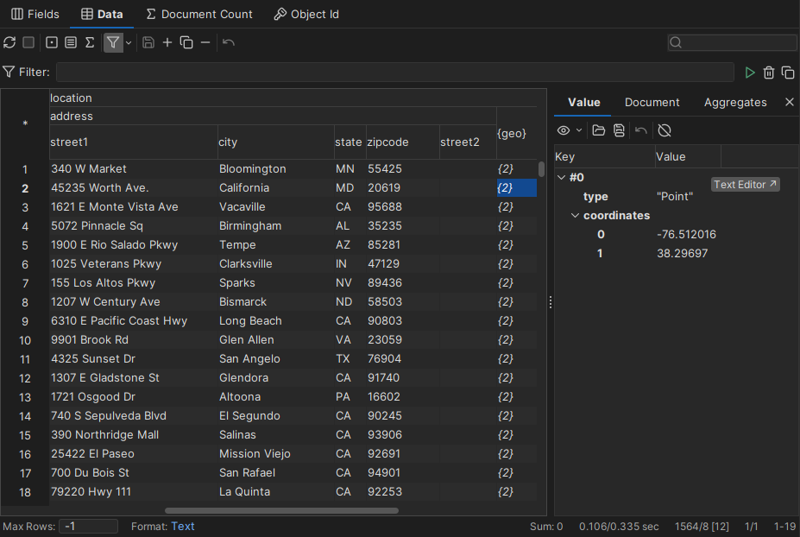This screenshot has height=537, width=800.
Task: Open aggregate view with sigma icon
Action: point(91,42)
